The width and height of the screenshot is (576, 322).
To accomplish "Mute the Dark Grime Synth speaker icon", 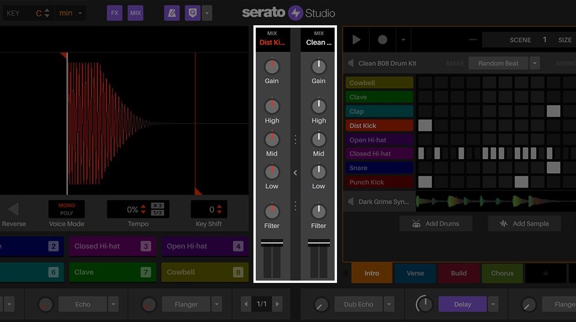I will [351, 201].
